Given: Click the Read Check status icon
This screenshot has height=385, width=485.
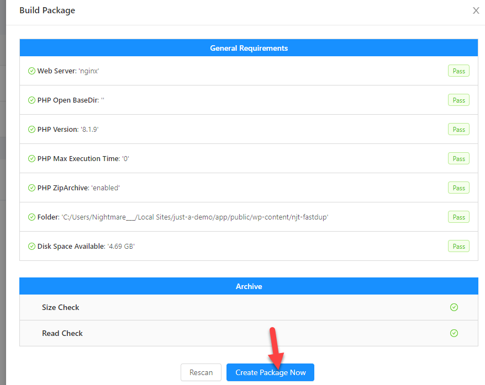Looking at the screenshot, I should (x=454, y=333).
